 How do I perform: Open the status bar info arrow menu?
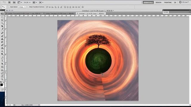(39, 105)
